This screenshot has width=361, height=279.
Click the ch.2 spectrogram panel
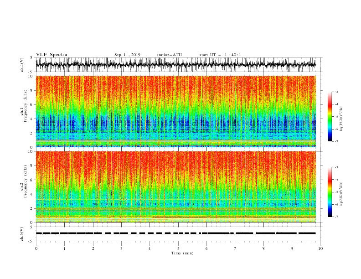tap(176, 187)
